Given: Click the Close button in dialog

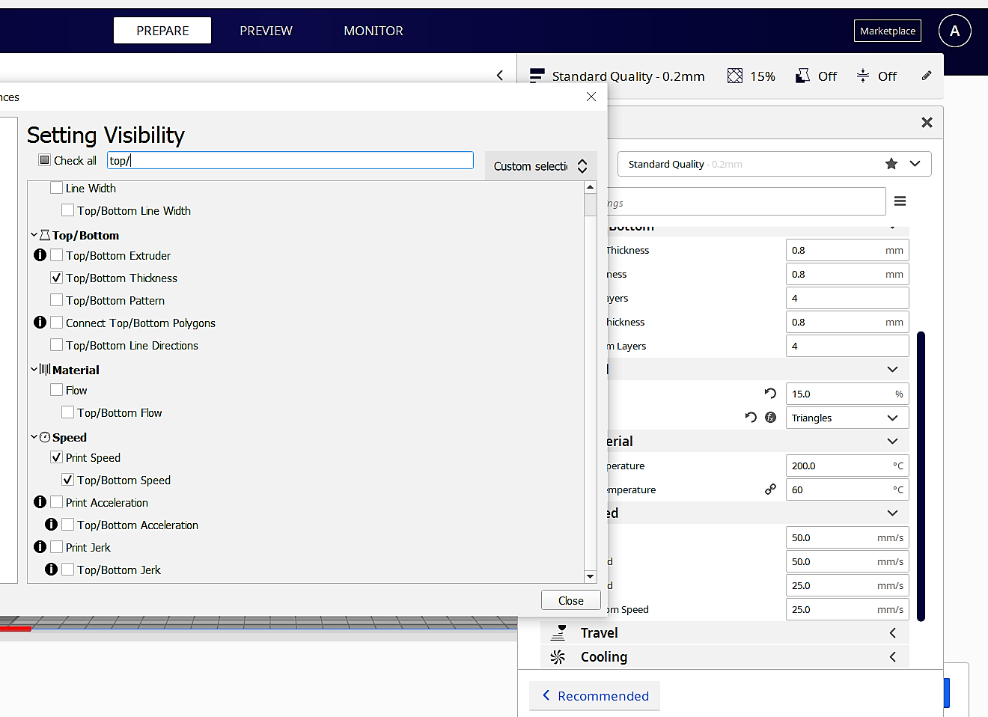Looking at the screenshot, I should (x=571, y=600).
